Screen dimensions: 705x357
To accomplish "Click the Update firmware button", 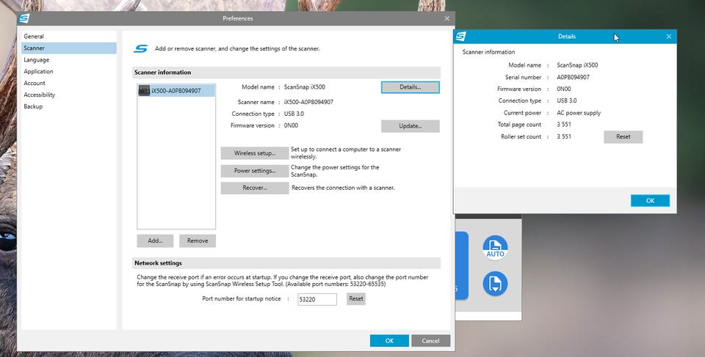I will 410,126.
